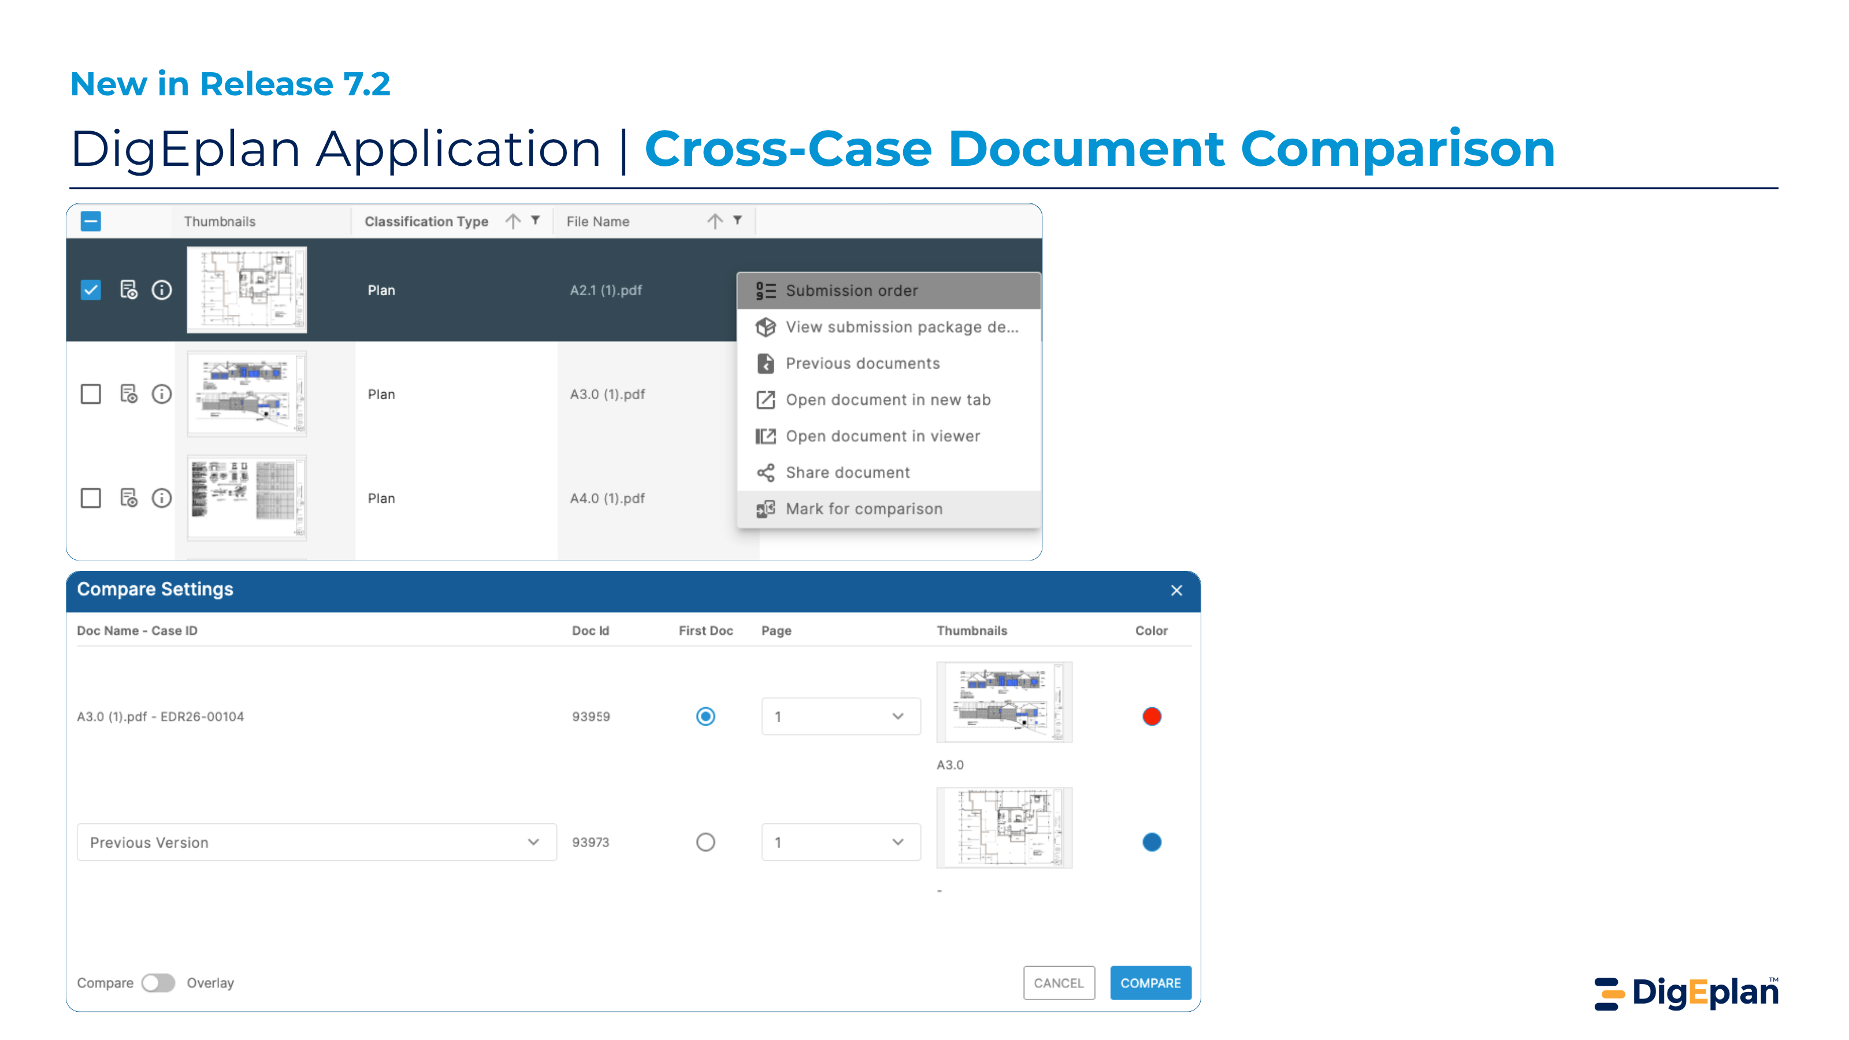Check the A4.0 (1).pdf row checkbox

91,498
